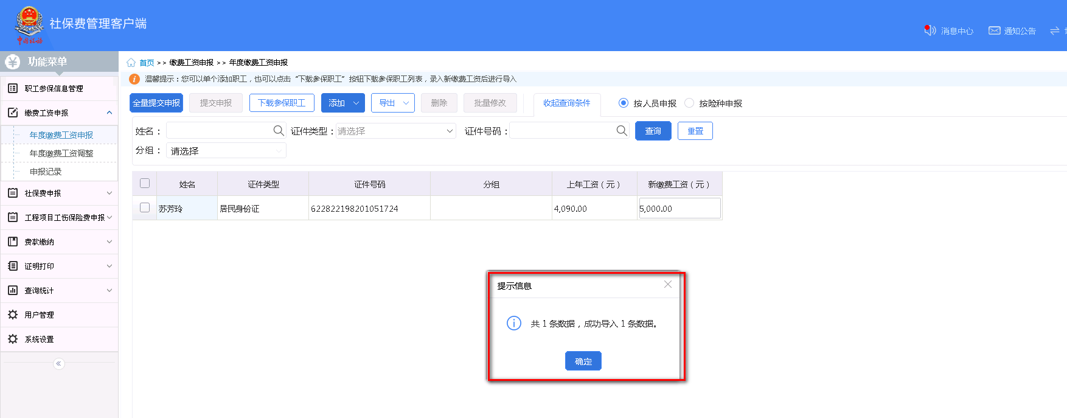Open the 分组 请选择 dropdown
The image size is (1067, 418).
point(226,151)
